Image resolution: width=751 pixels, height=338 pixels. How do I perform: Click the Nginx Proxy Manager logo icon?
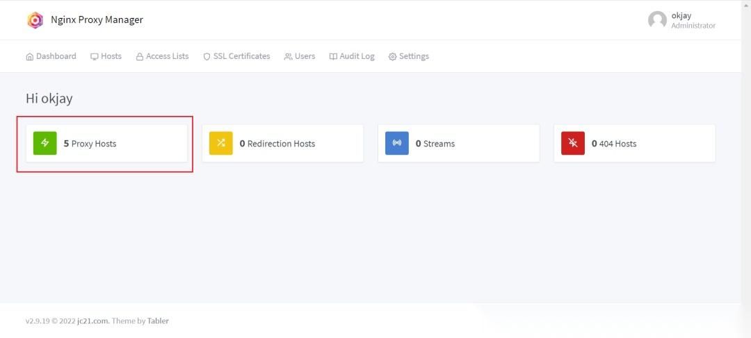(x=35, y=20)
